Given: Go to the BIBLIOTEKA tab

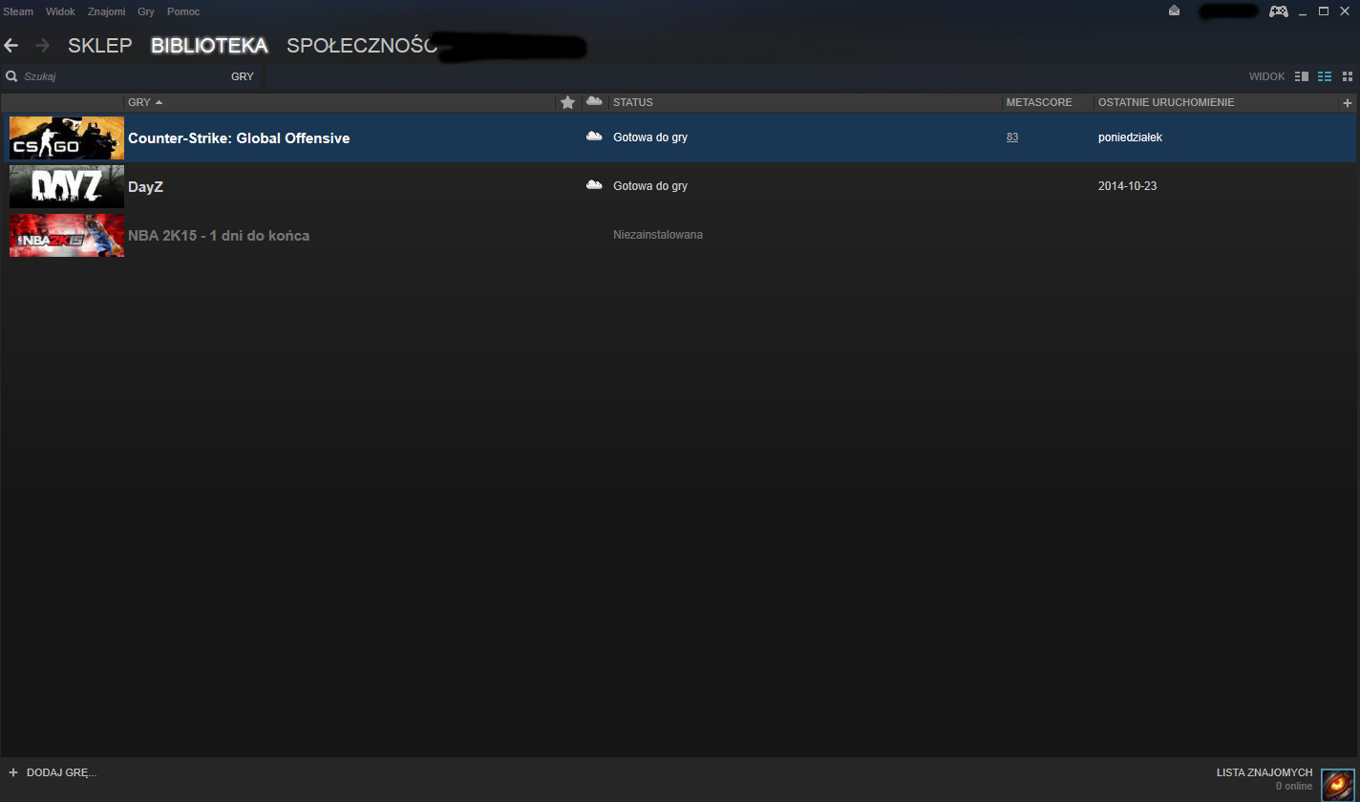Looking at the screenshot, I should click(x=209, y=46).
